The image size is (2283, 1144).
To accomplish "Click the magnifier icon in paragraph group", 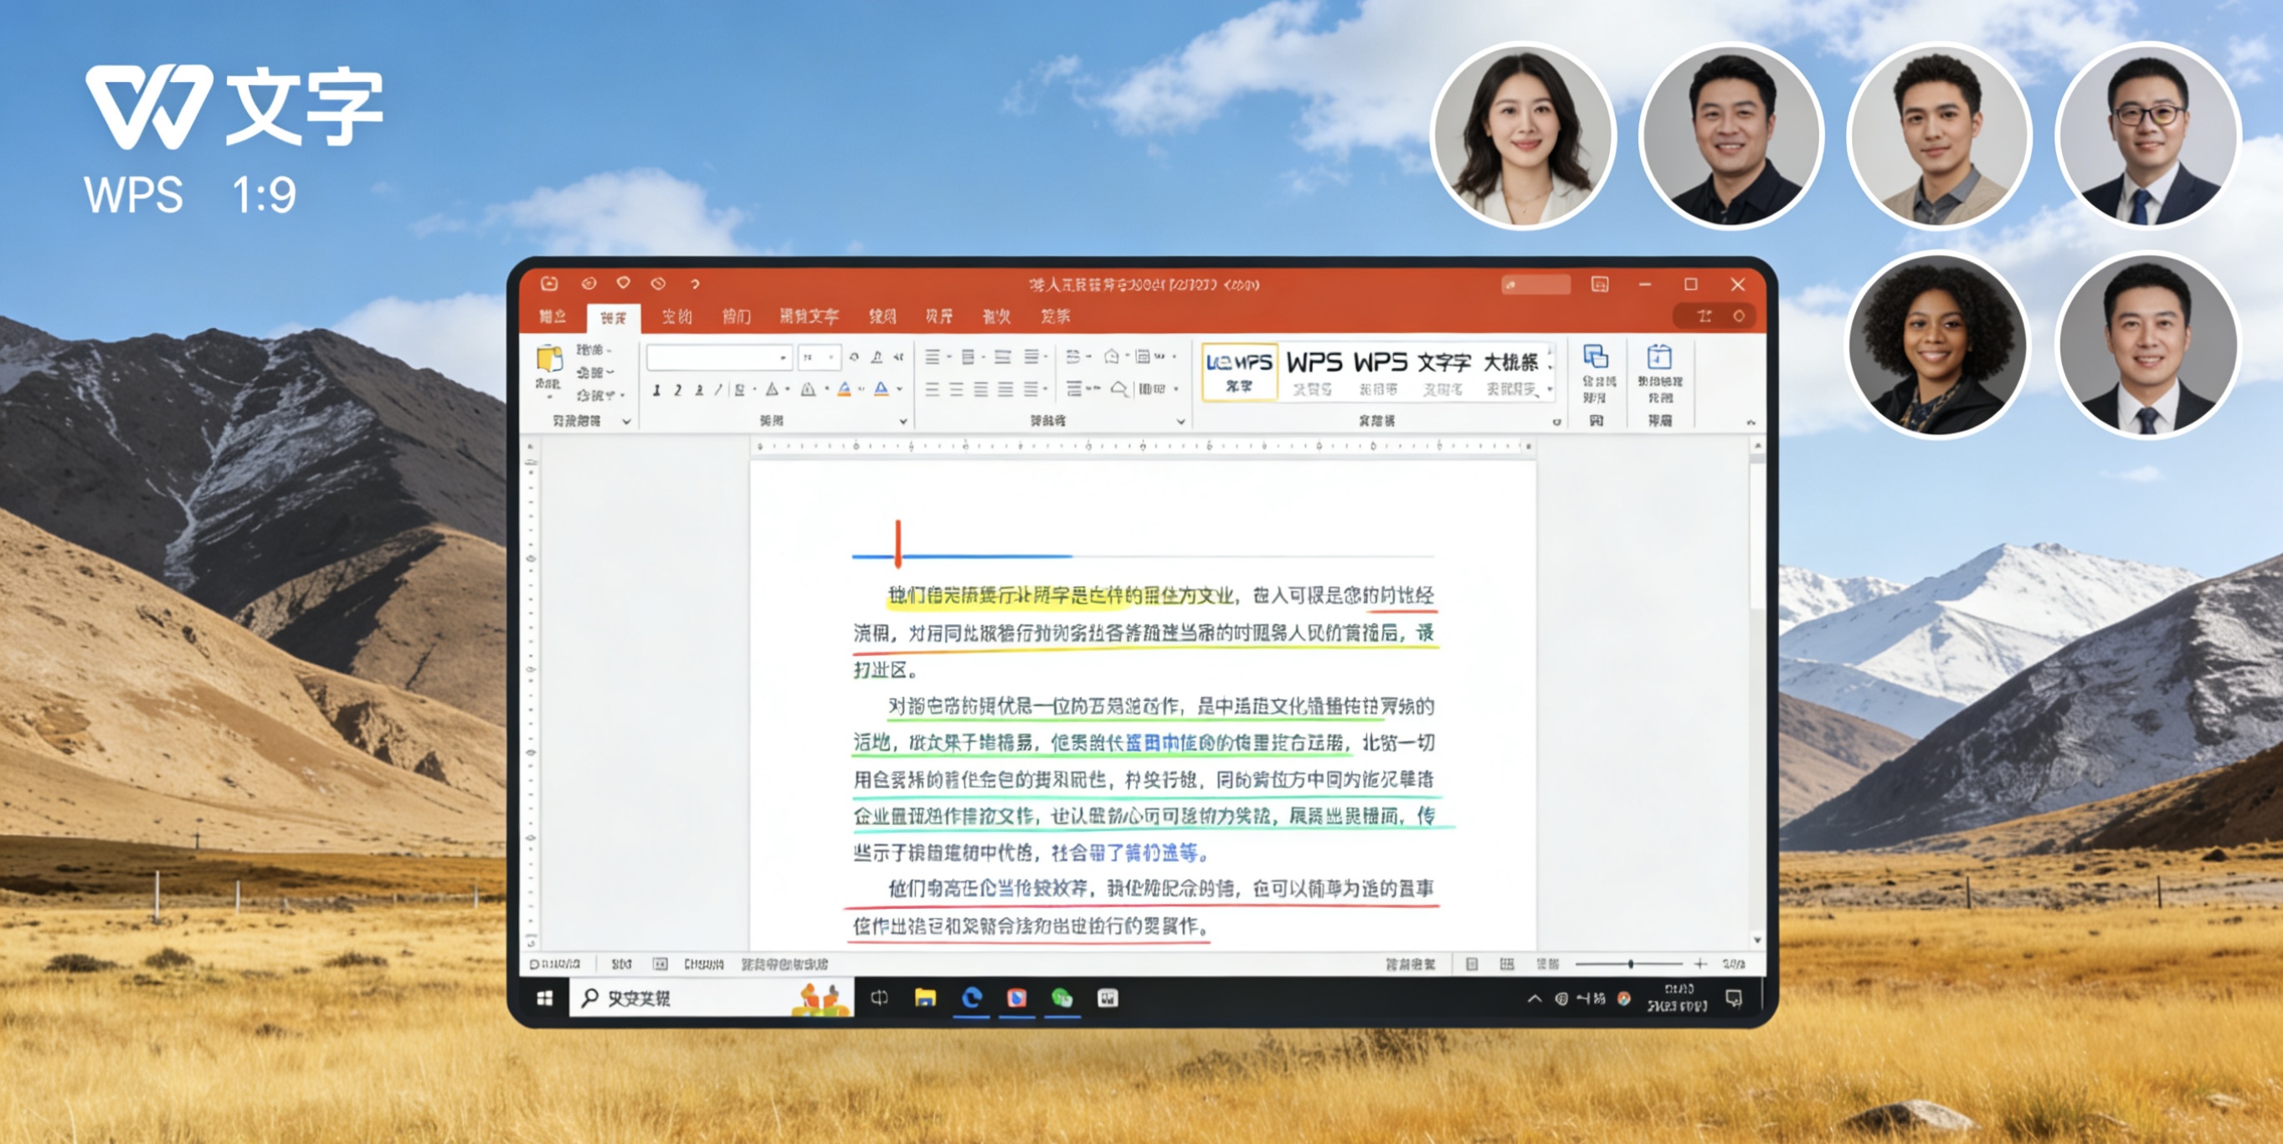I will pyautogui.click(x=1119, y=389).
